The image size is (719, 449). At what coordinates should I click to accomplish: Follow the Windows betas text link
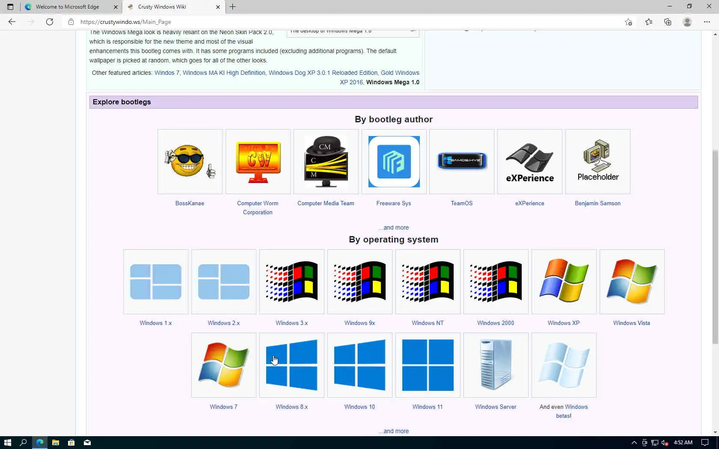point(576,411)
